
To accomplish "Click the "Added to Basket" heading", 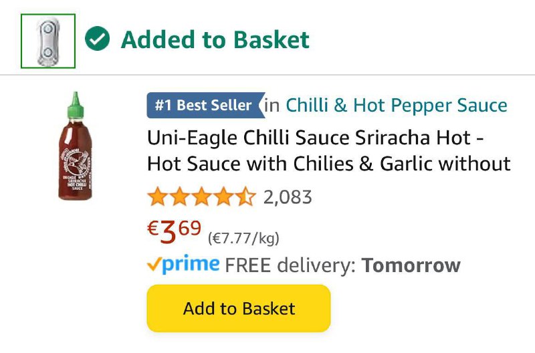I will coord(215,40).
